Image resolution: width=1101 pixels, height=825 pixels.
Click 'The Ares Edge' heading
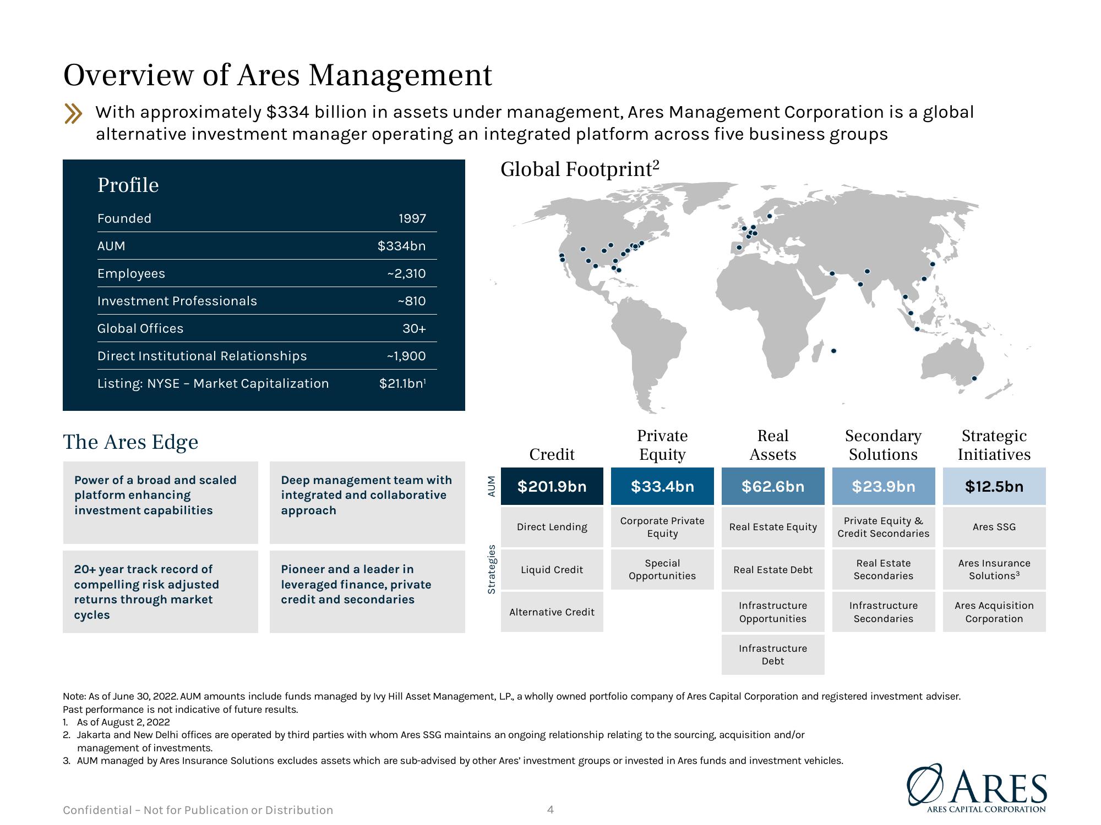pos(130,442)
